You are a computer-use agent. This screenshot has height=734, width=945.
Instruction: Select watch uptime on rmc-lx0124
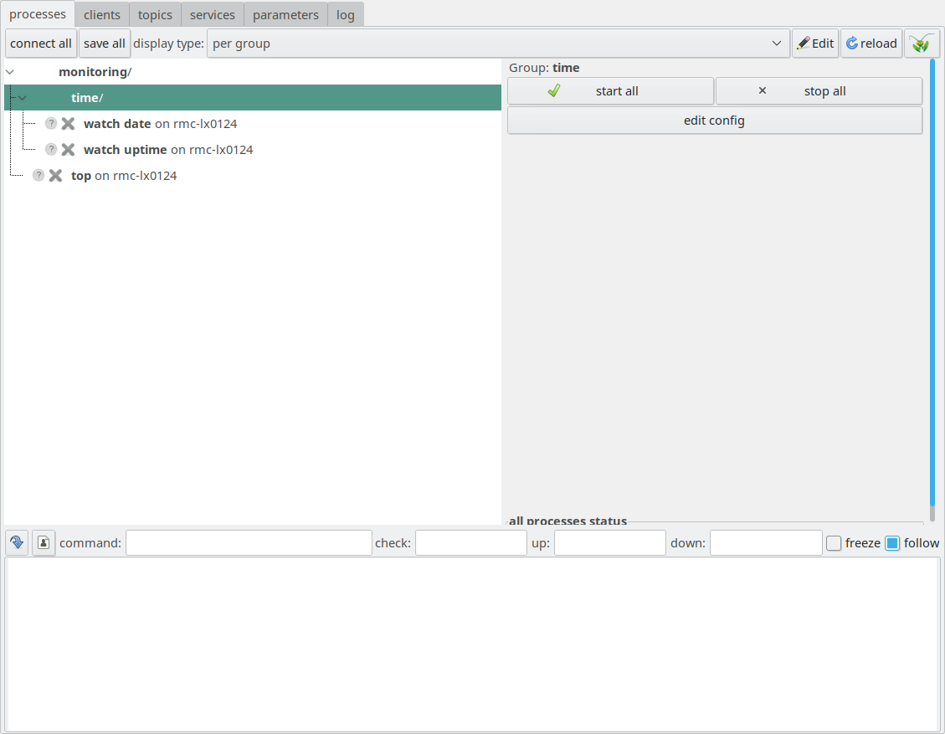click(168, 150)
